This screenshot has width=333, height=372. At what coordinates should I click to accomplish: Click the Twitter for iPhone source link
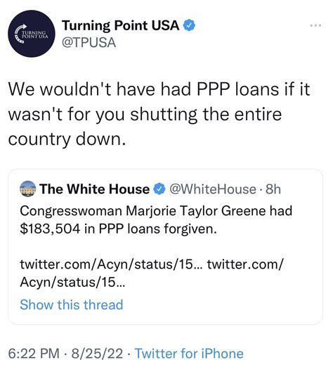[x=189, y=353]
